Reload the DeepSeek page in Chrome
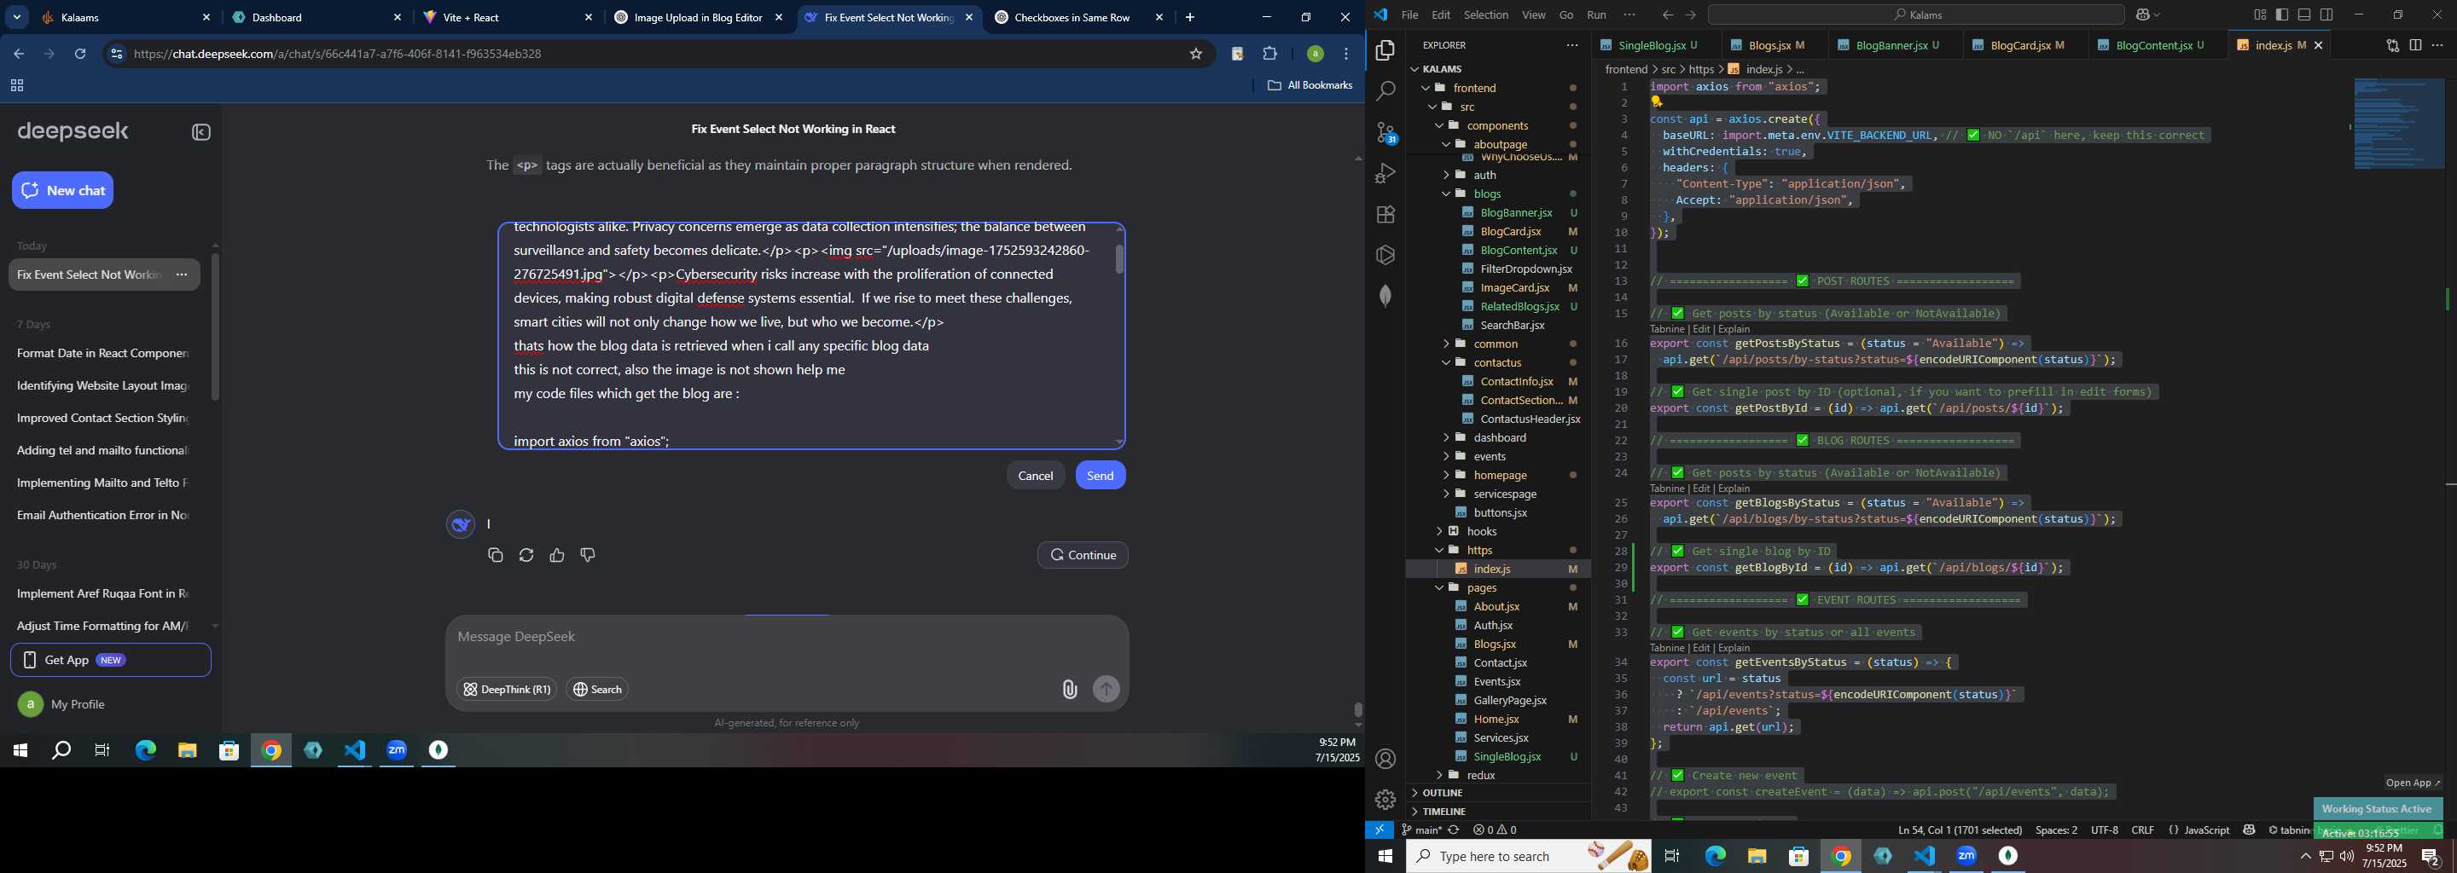The image size is (2457, 873). 81,55
